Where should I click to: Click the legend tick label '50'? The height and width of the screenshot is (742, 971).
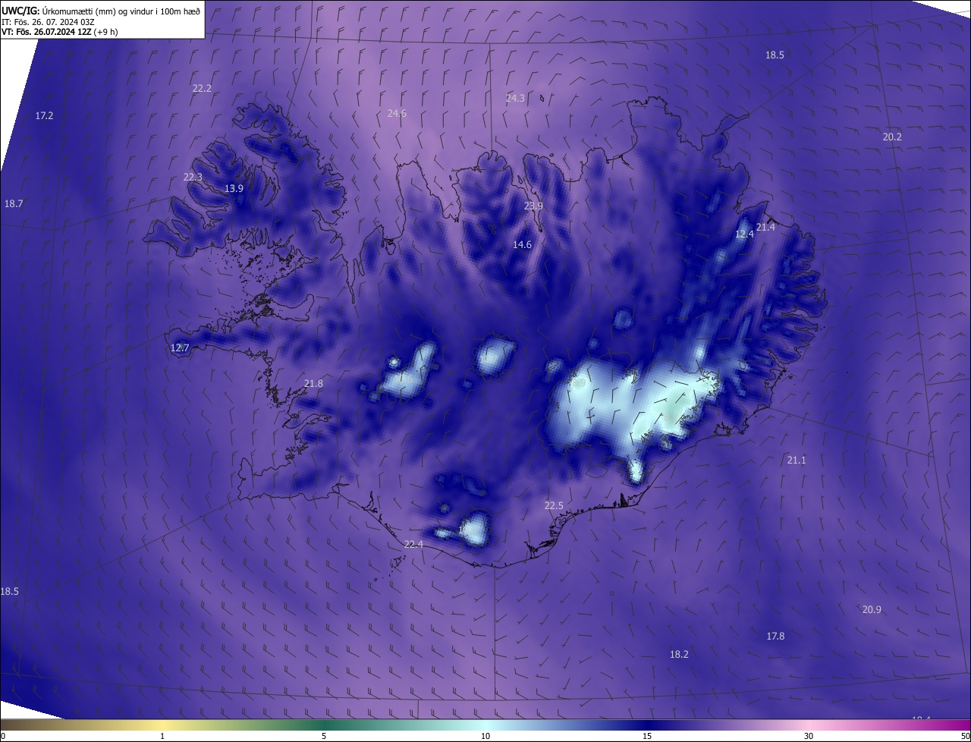[965, 736]
